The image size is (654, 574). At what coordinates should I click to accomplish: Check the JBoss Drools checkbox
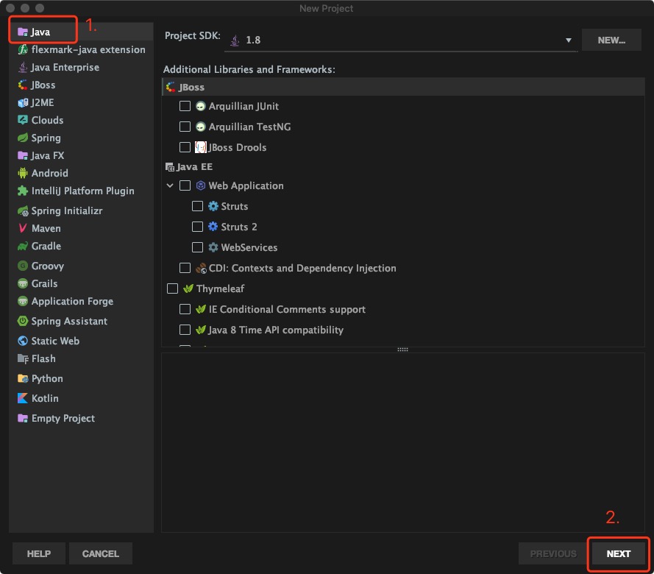click(x=185, y=147)
